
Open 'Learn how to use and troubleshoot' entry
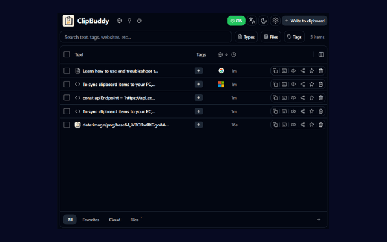click(120, 71)
